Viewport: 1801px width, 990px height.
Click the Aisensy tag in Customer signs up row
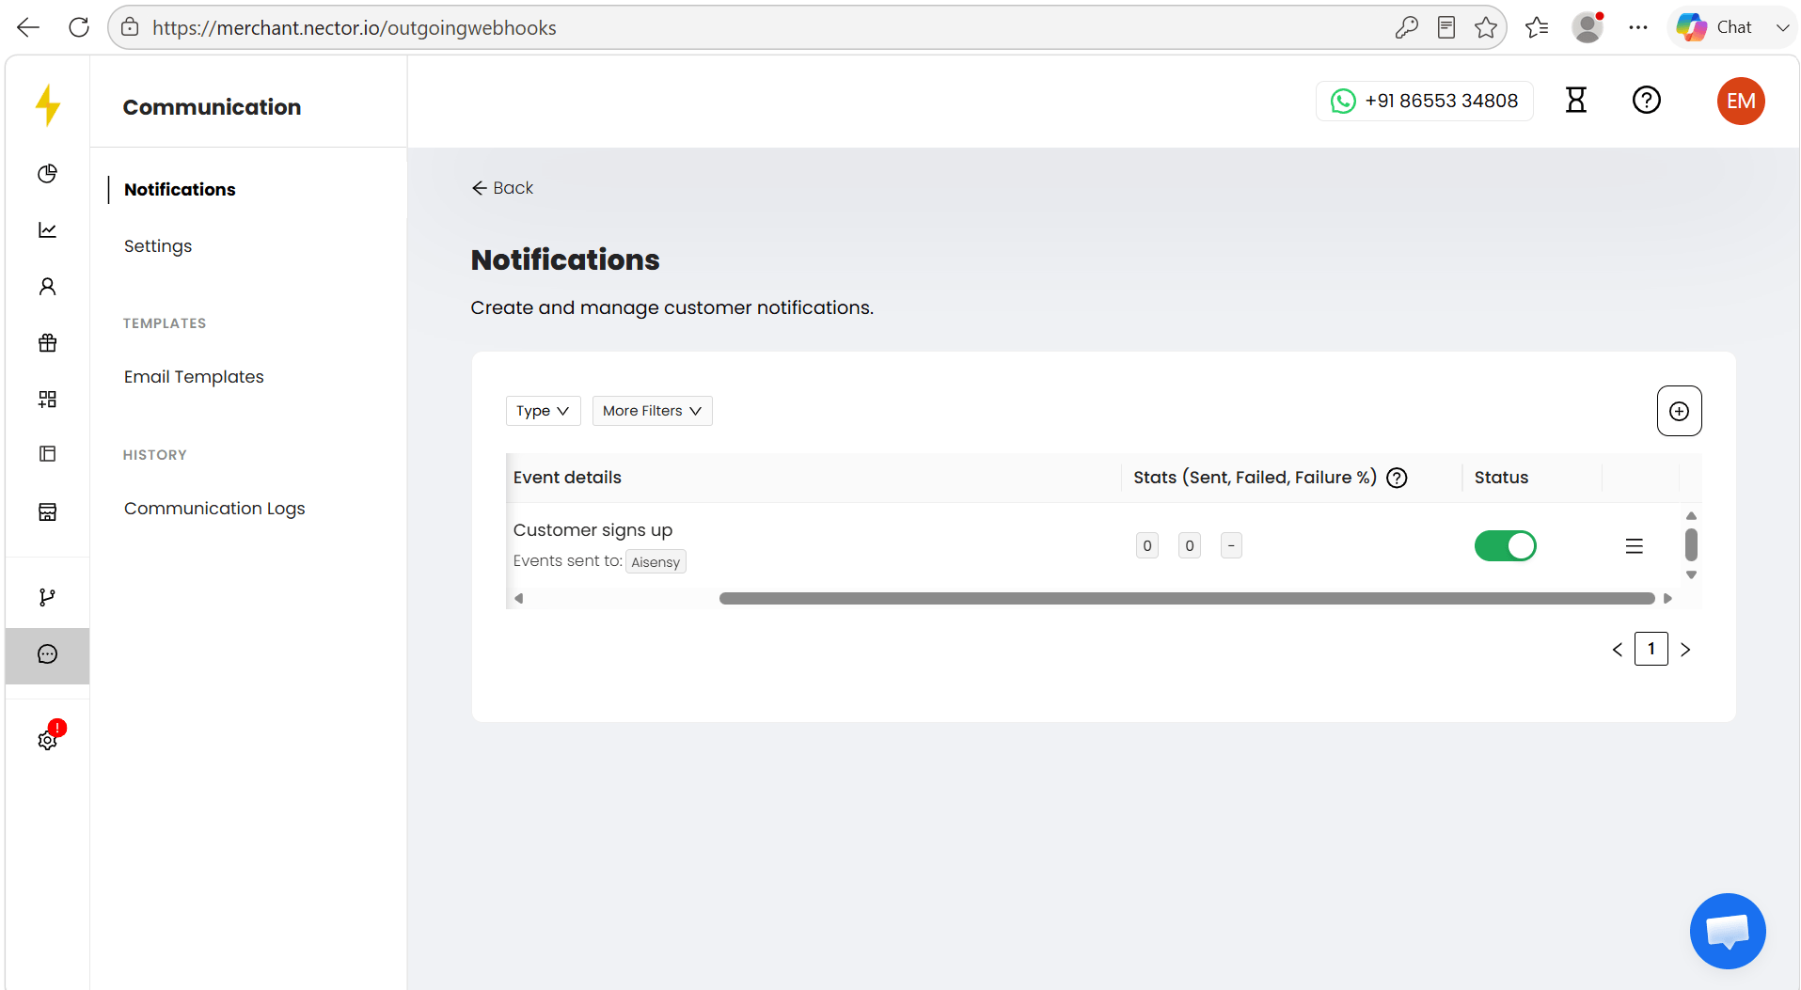[x=656, y=561]
